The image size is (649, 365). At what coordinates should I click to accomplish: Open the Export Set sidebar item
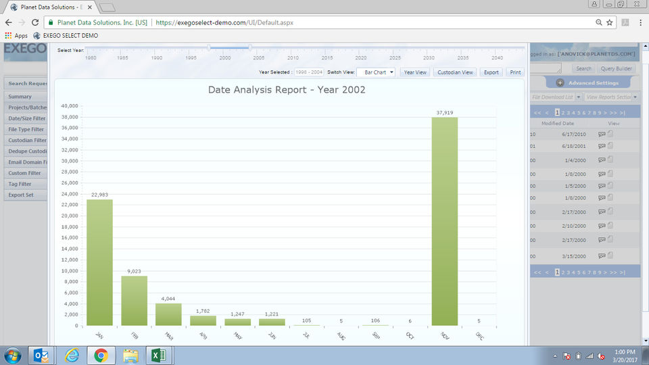[26, 195]
